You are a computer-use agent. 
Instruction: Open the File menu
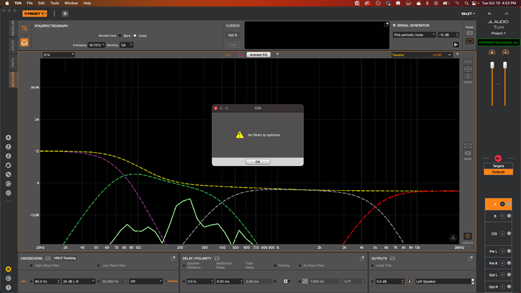point(29,3)
